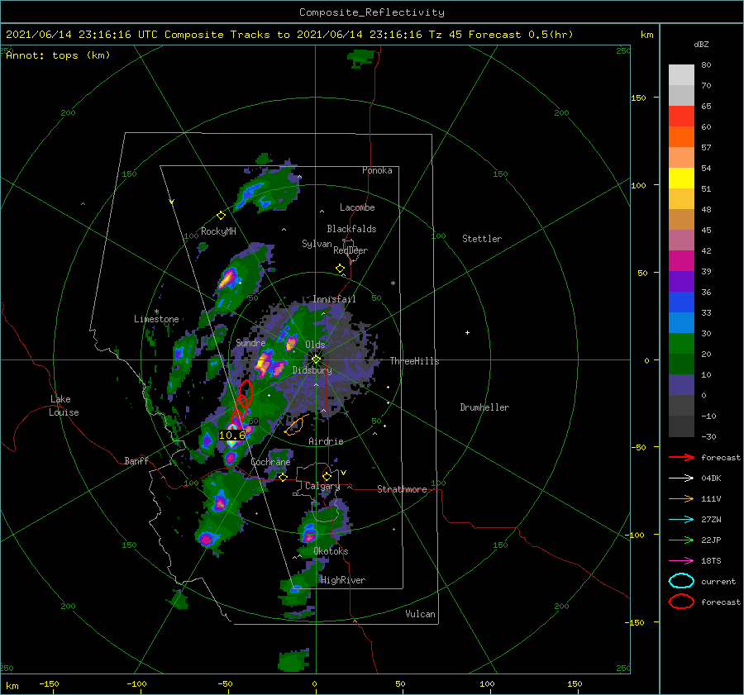Click the Limestone label
The image size is (744, 695).
click(156, 319)
